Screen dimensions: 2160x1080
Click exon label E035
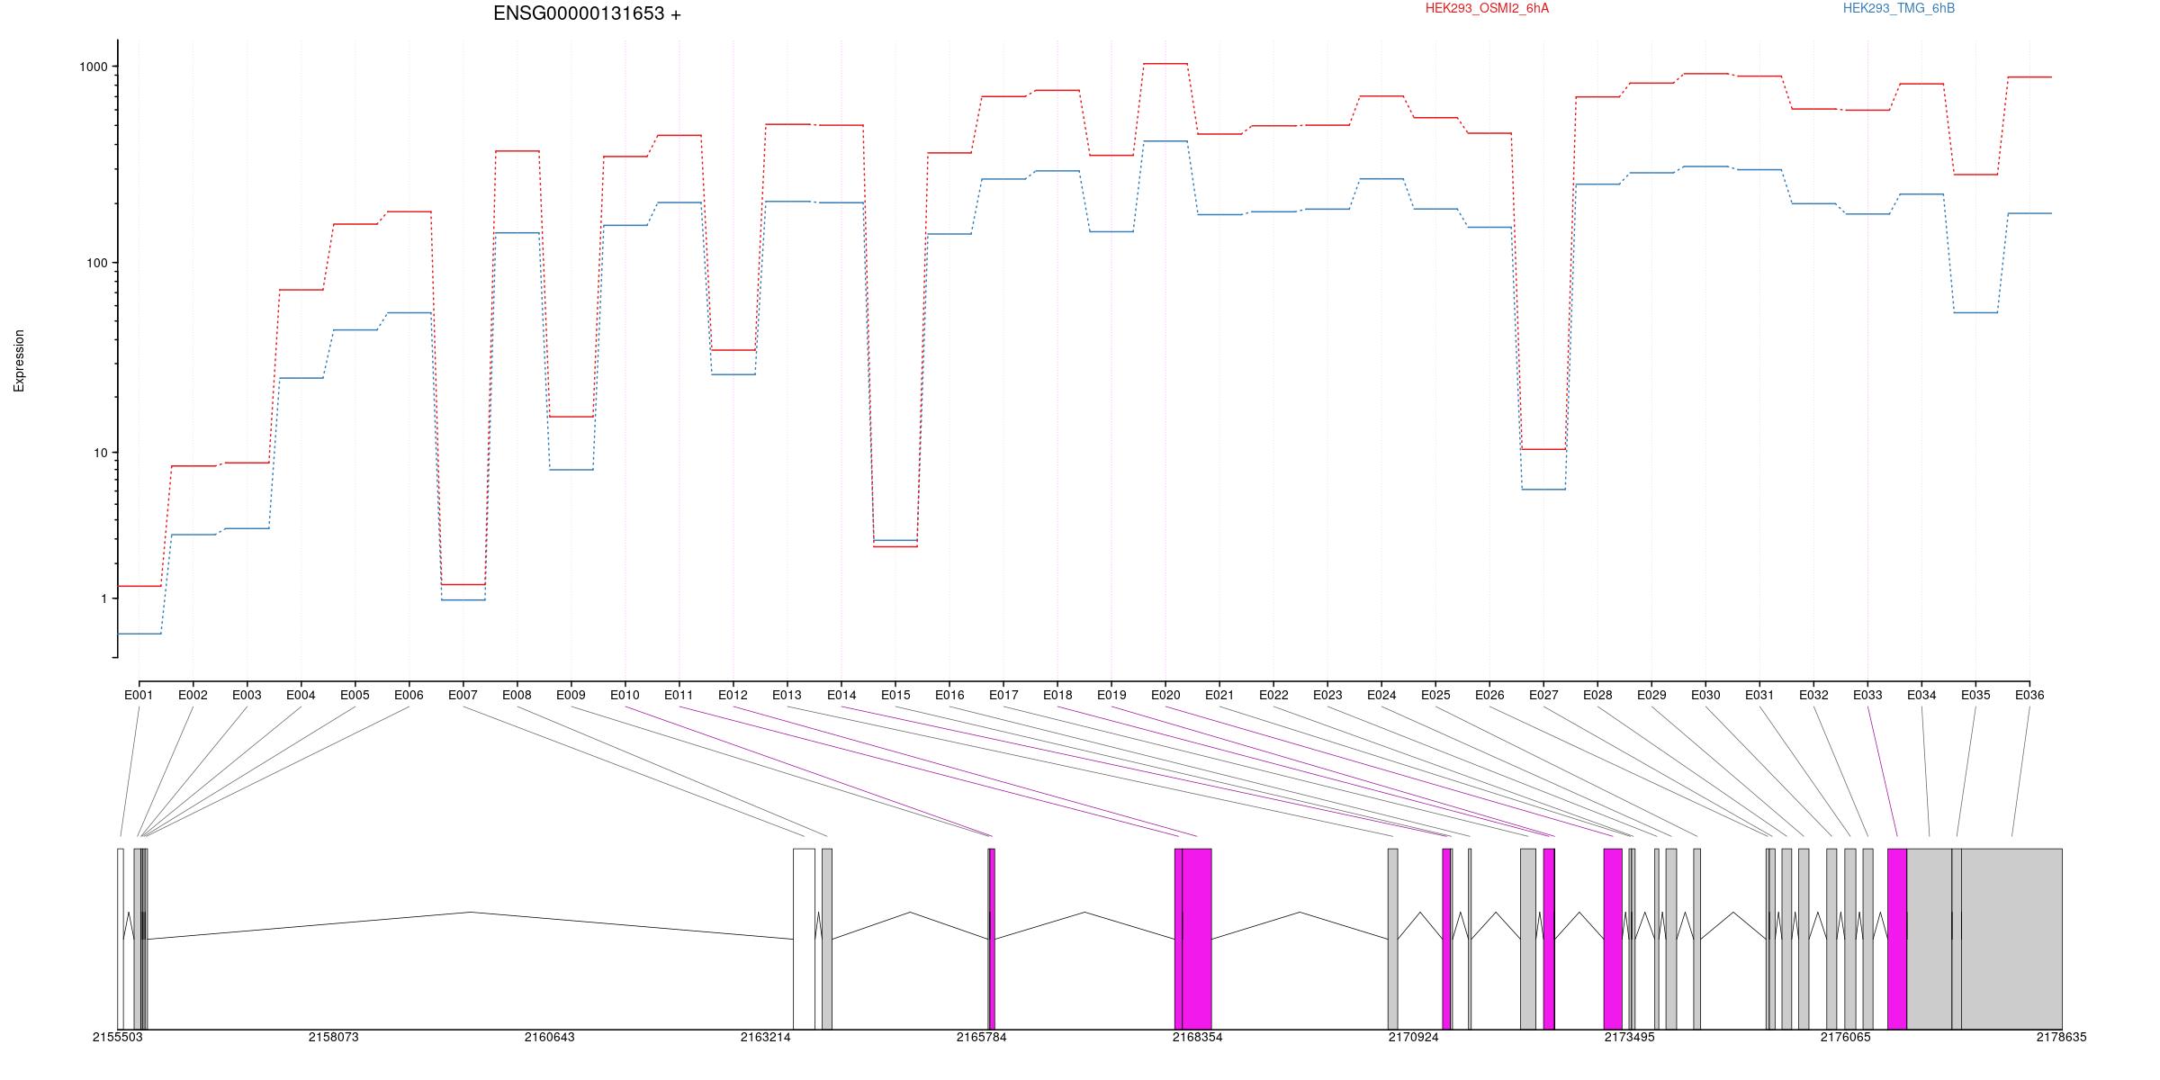(1975, 695)
